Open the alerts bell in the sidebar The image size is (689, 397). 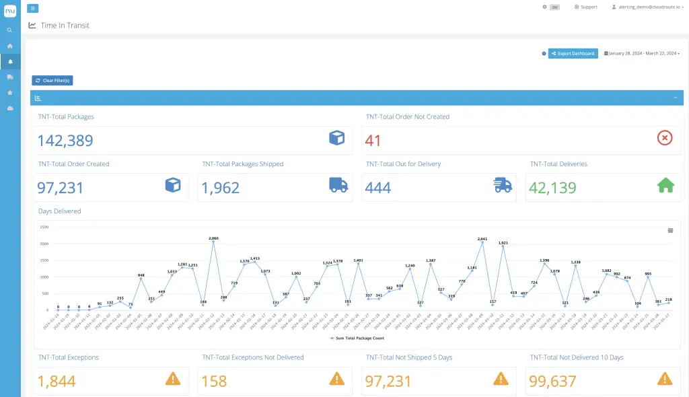[x=9, y=61]
